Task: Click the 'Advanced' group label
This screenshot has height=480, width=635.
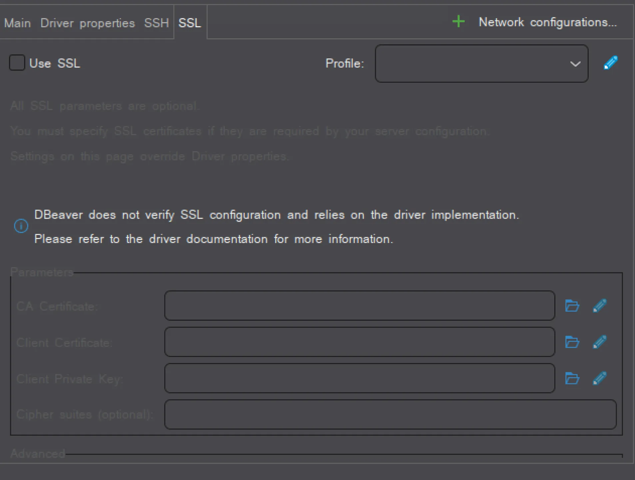Action: click(38, 454)
